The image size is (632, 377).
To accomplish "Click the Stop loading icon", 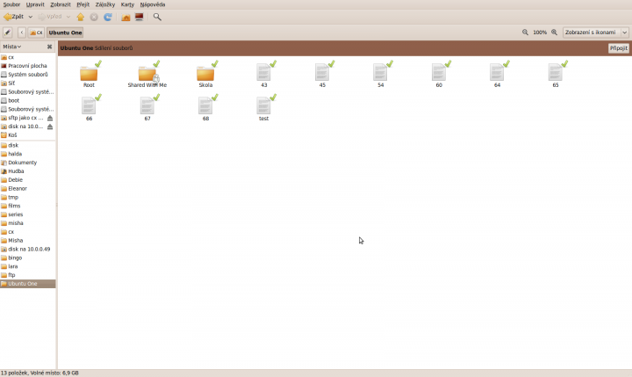I will [x=94, y=17].
